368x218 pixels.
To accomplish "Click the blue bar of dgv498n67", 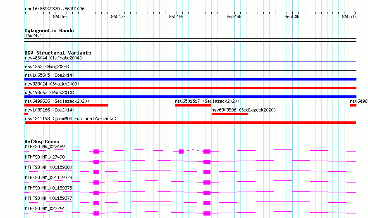I will [x=190, y=97].
